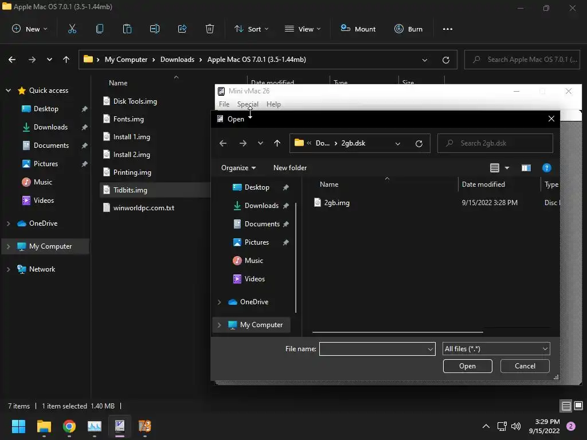Click the Search 2gb.dsk field
The image size is (587, 440).
pos(495,143)
